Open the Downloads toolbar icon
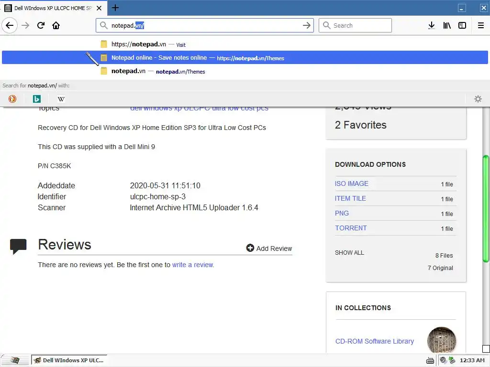 tap(432, 25)
